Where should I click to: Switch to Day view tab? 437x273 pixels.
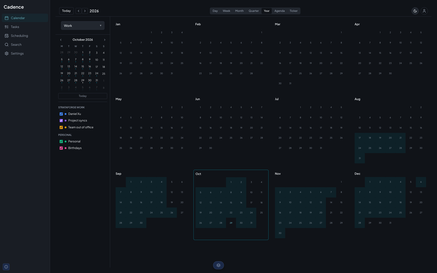(x=215, y=11)
